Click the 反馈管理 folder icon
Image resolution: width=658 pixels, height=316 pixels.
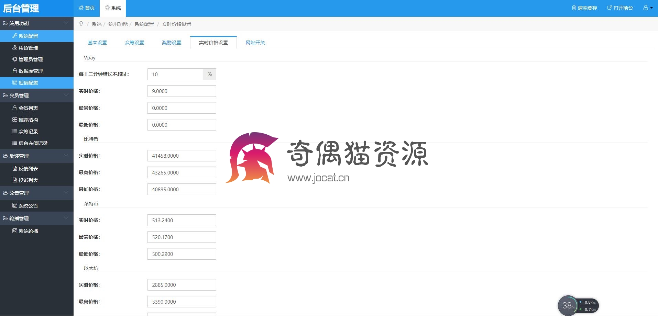[x=6, y=156]
